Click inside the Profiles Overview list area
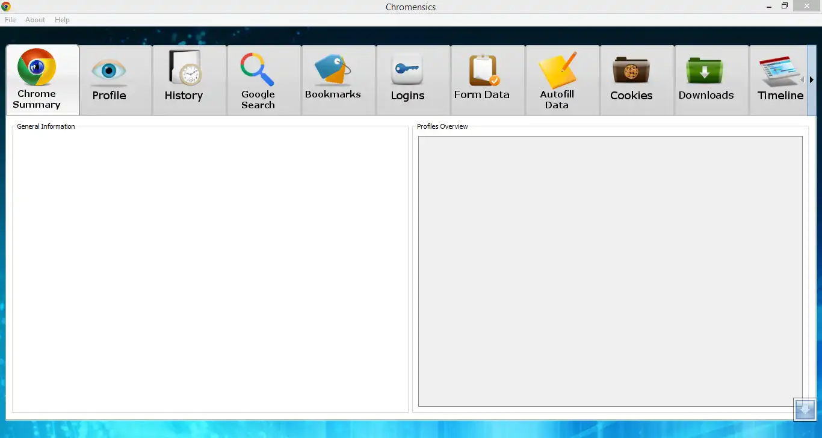 pyautogui.click(x=610, y=271)
